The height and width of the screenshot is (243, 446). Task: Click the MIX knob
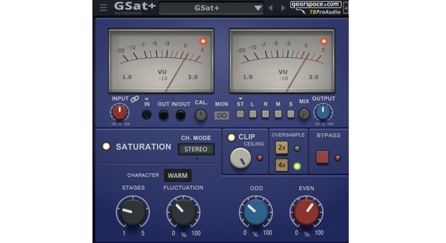[x=304, y=114]
